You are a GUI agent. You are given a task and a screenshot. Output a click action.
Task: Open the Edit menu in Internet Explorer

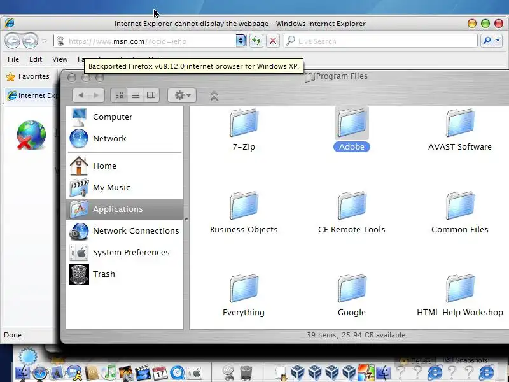tap(36, 59)
